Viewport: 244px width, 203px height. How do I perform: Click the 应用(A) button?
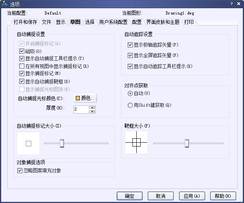(192, 196)
